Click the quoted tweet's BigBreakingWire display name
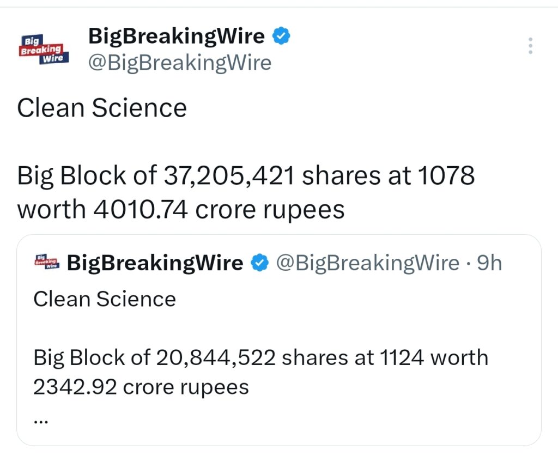 [154, 262]
